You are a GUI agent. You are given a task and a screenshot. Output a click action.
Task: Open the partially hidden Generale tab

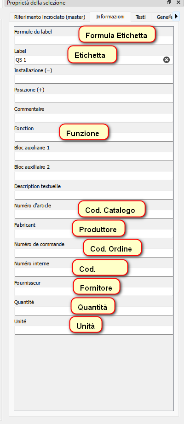164,17
